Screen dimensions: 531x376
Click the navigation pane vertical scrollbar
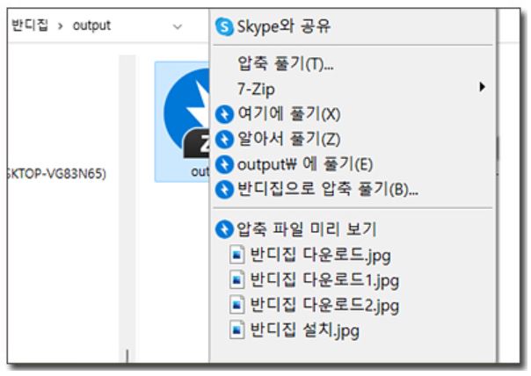pos(127,208)
